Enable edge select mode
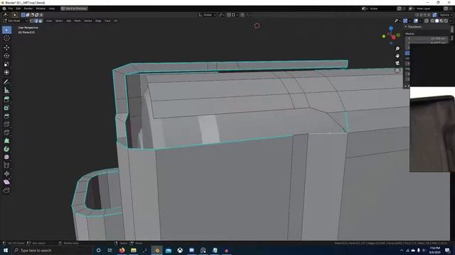This screenshot has width=455, height=255. (36, 21)
